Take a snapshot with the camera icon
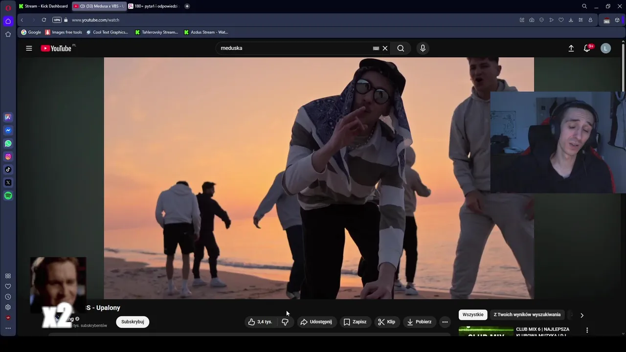The height and width of the screenshot is (352, 626). [532, 20]
